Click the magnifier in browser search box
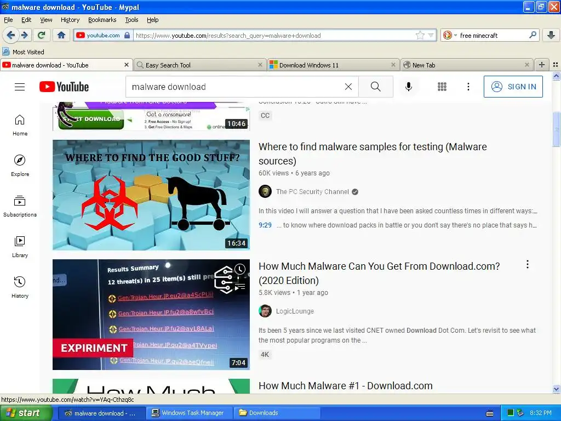 [533, 35]
